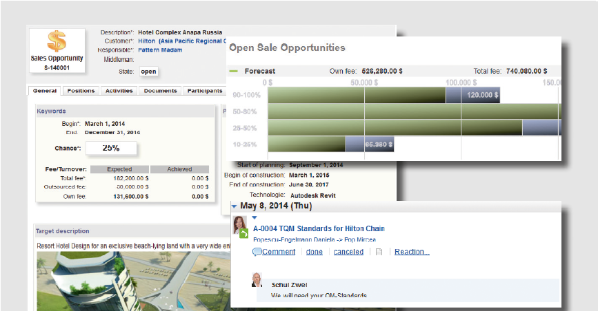598x311 pixels.
Task: Open A-0004 TQM Standards for Hilton Chain
Action: tap(319, 228)
